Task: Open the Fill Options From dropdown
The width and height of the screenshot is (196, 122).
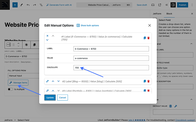Action: pyautogui.click(x=24, y=76)
